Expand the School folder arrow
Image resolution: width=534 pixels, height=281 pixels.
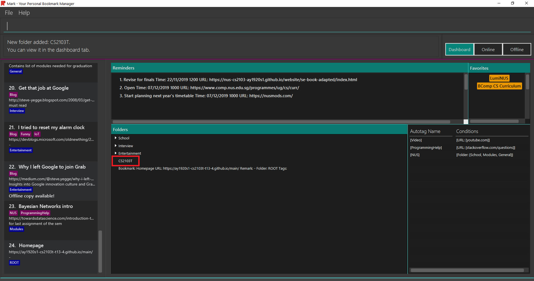115,138
